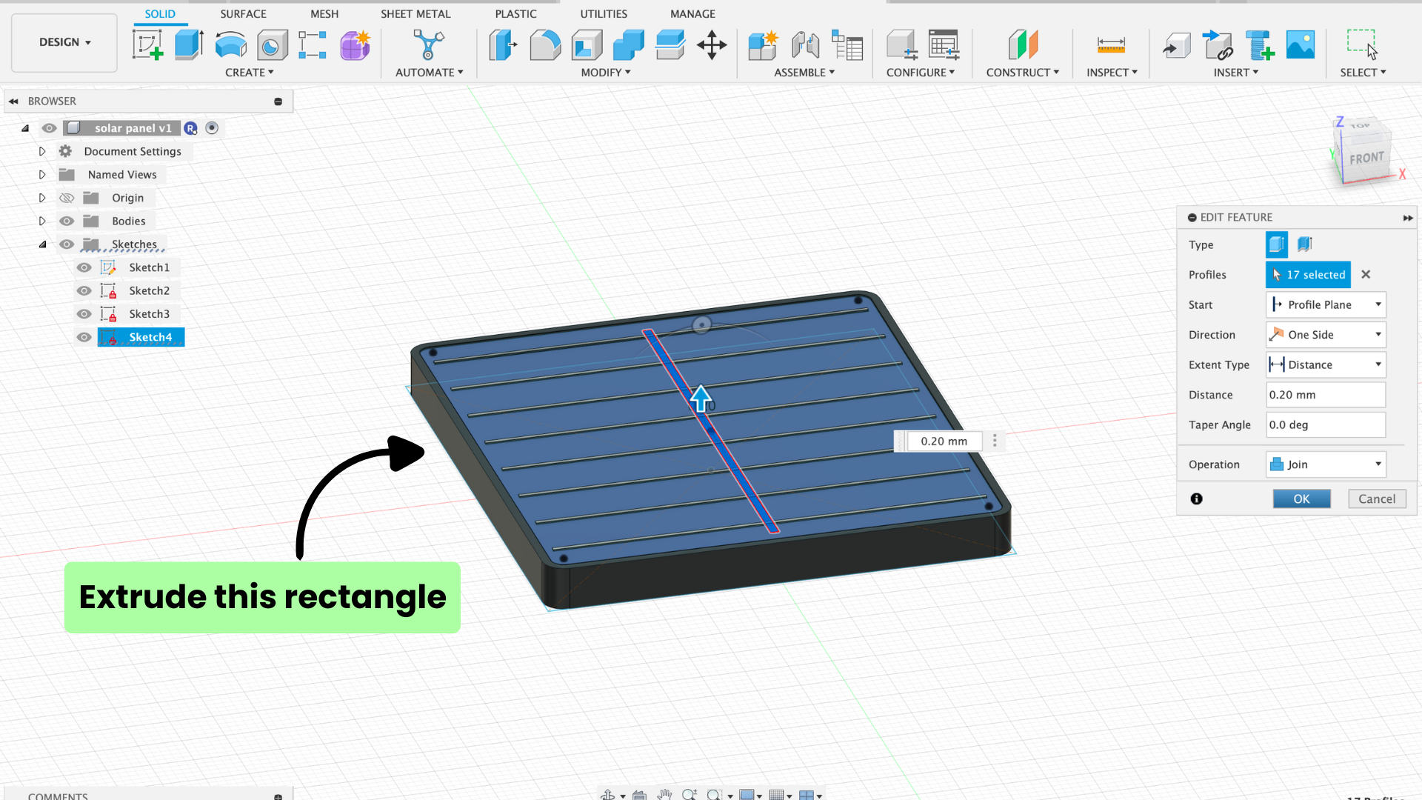1422x800 pixels.
Task: Select the Construct plane icon
Action: click(x=1023, y=44)
